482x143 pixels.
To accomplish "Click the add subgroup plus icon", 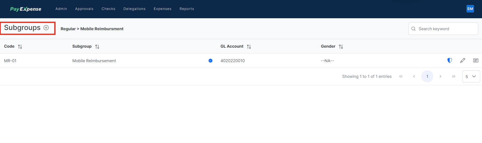I will [x=46, y=28].
